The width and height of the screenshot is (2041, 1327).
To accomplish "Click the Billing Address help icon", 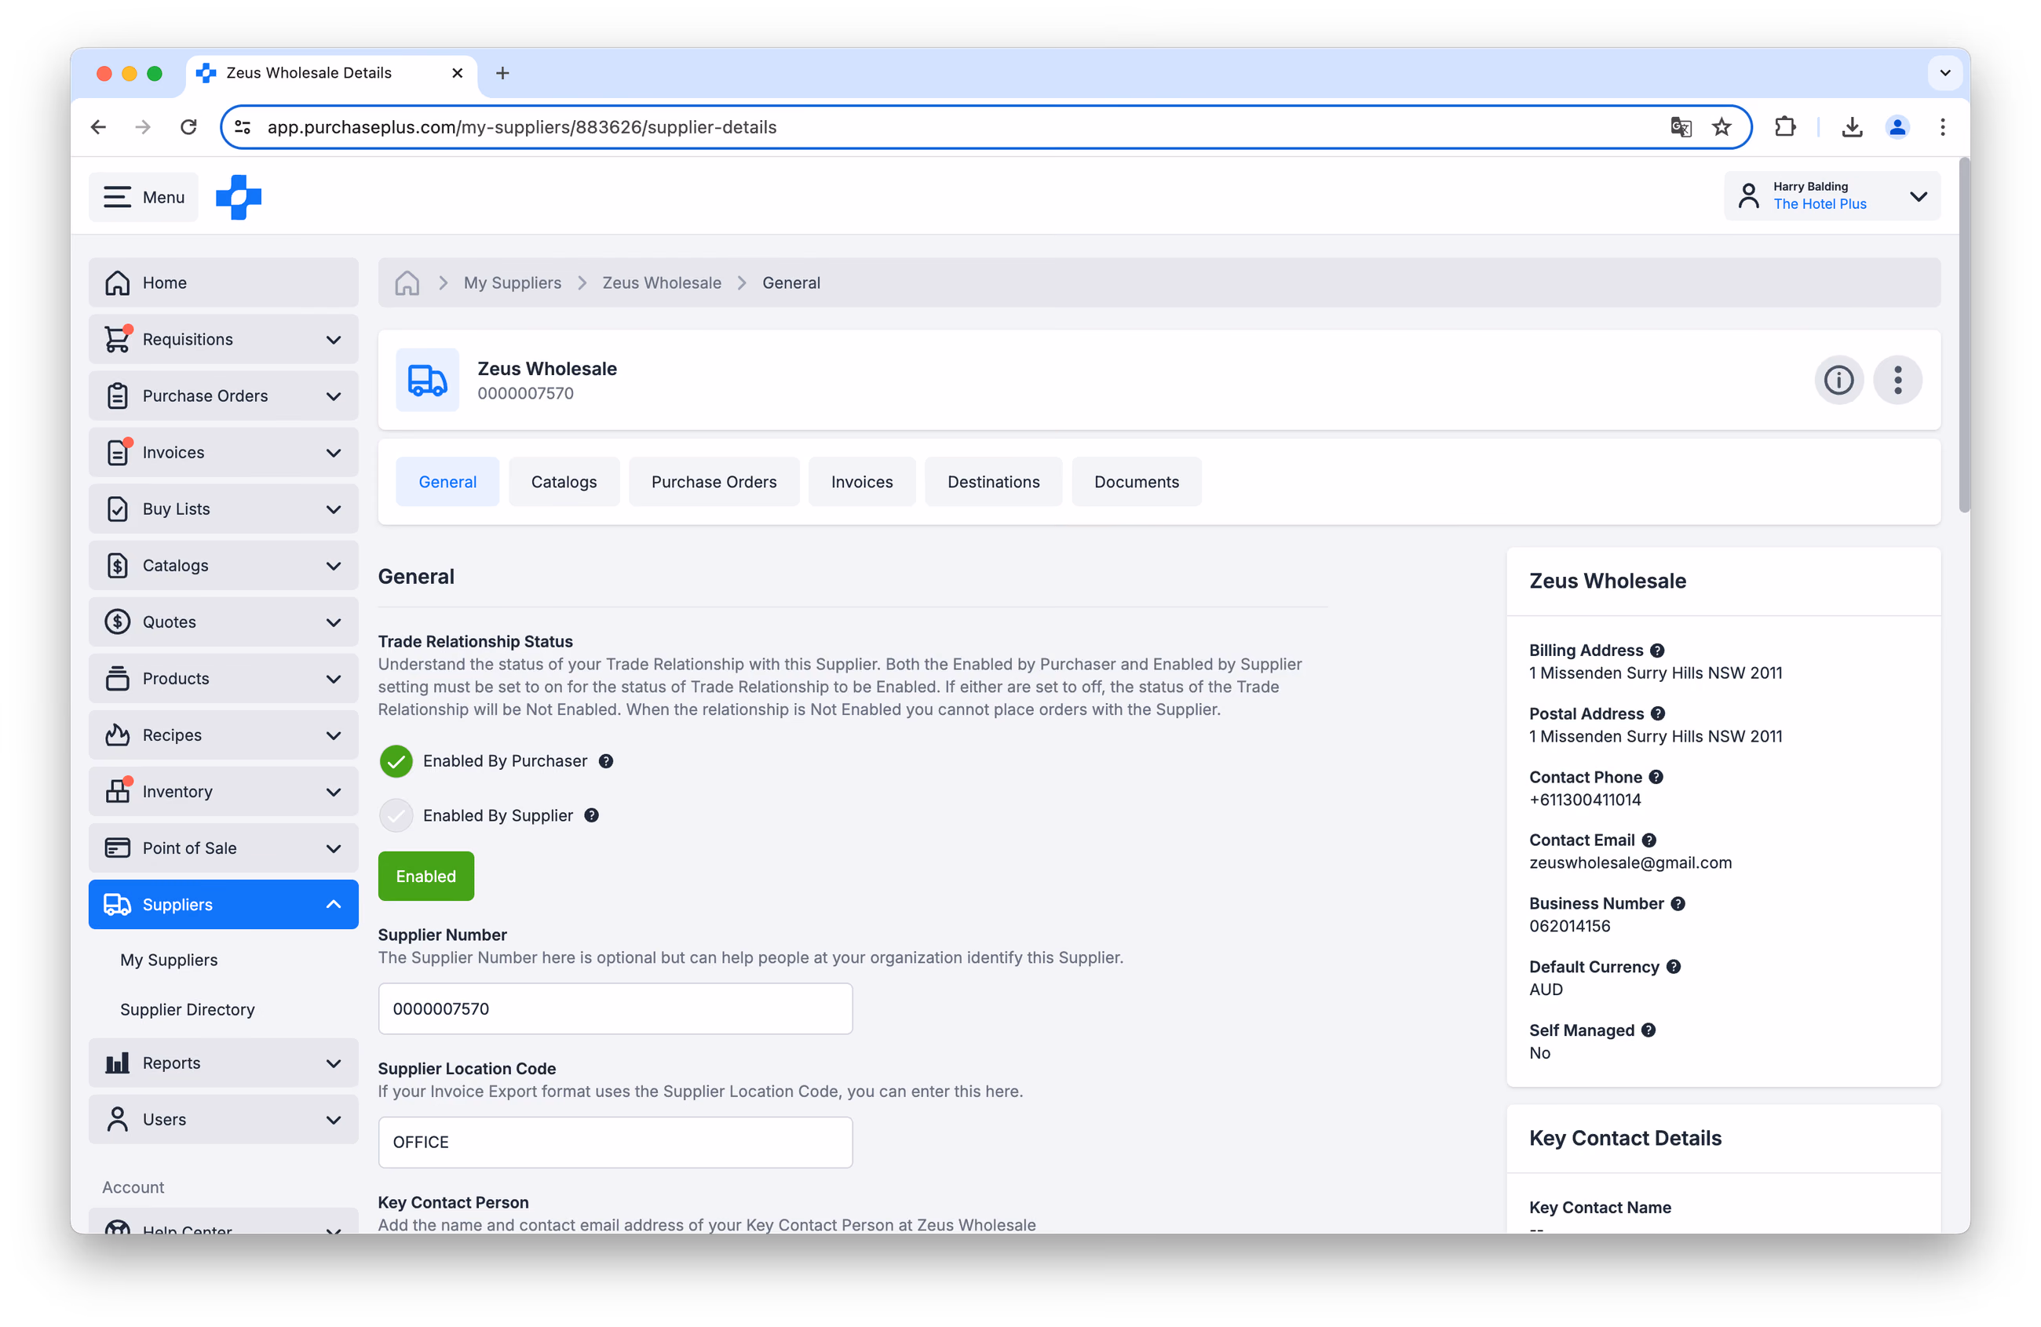I will point(1658,651).
